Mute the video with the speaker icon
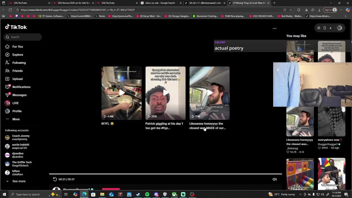This screenshot has width=352, height=198. (x=274, y=179)
